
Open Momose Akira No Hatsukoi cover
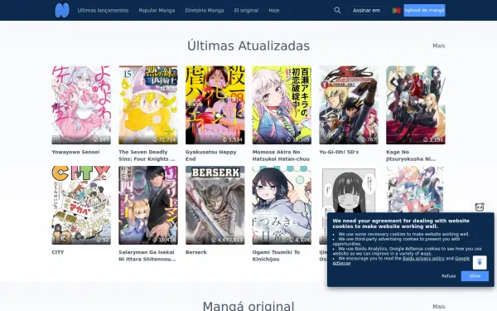[x=282, y=105]
